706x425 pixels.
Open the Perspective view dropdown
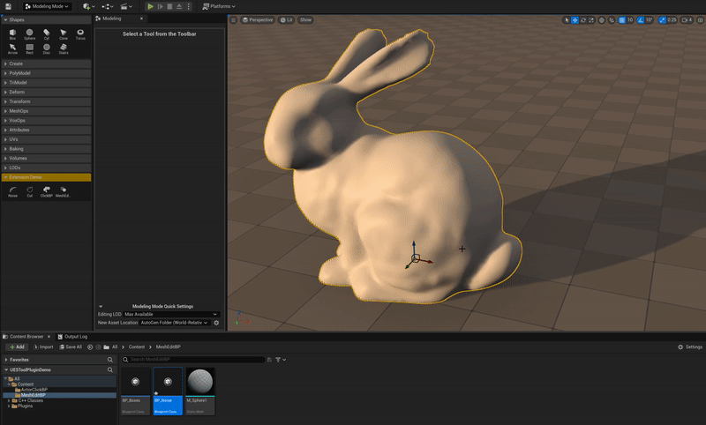pyautogui.click(x=258, y=19)
